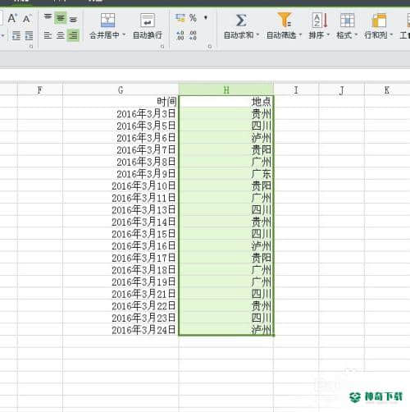Select cell containing 2016年3月10日
The height and width of the screenshot is (412, 410).
click(x=121, y=186)
